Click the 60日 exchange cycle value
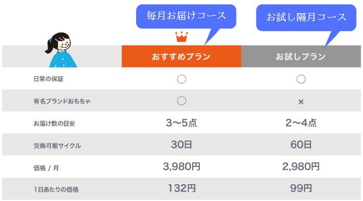Image resolution: width=363 pixels, height=201 pixels. (x=301, y=145)
